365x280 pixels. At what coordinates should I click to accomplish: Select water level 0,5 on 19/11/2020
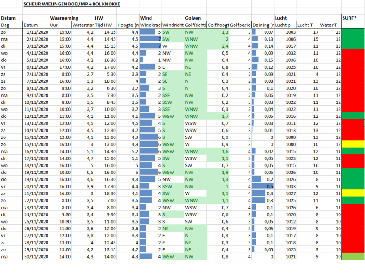83,173
